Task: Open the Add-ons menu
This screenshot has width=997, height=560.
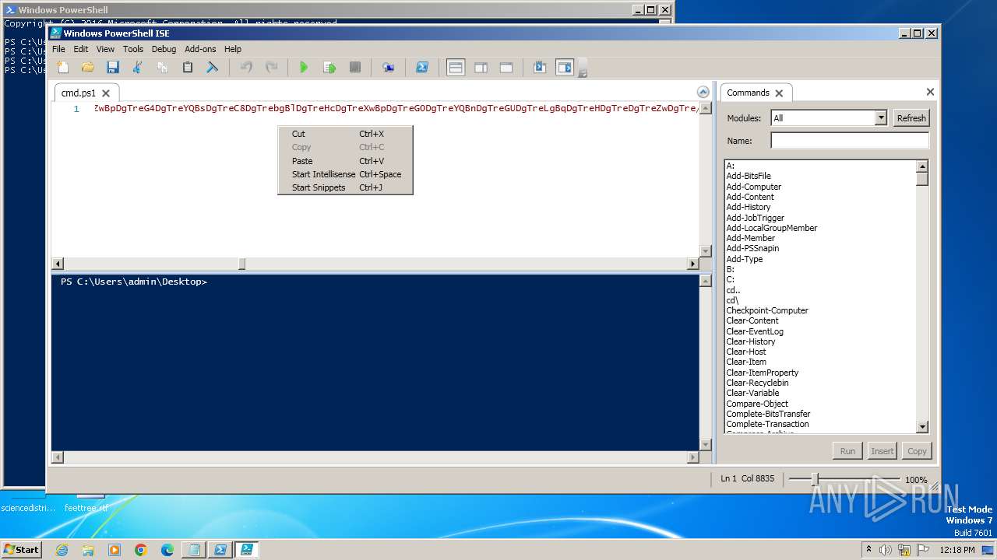Action: (200, 49)
